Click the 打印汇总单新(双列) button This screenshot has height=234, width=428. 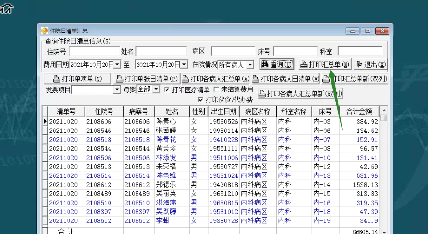coord(358,79)
